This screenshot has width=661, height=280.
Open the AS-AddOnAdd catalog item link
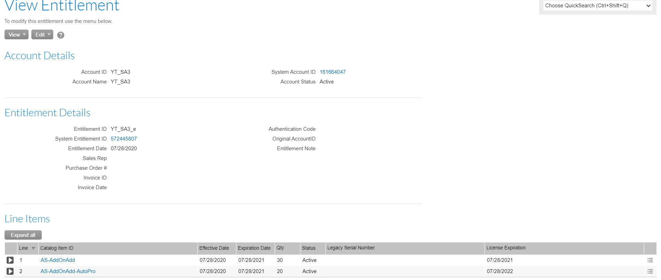coord(58,260)
